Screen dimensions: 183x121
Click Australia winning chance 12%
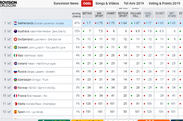tap(77, 31)
